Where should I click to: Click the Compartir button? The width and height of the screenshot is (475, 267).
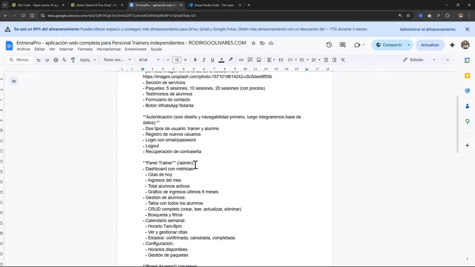[x=388, y=45]
